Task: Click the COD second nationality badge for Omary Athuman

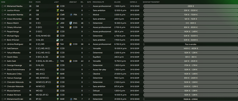Action: 71,27
